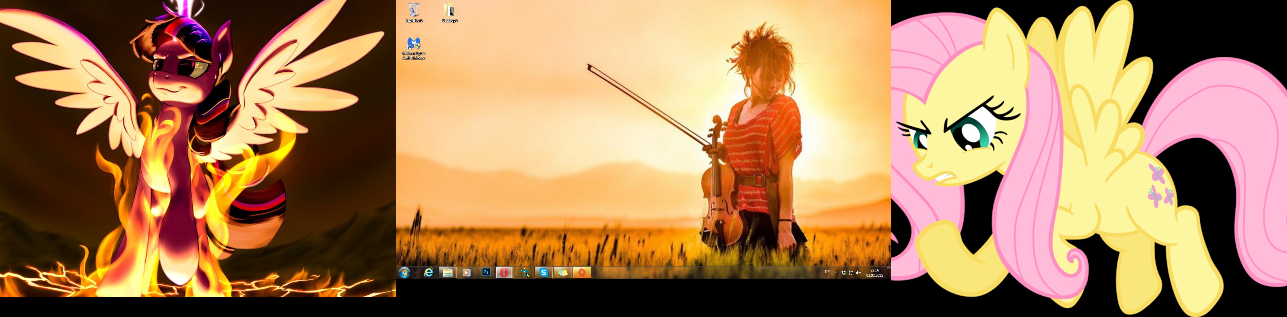Open the volume speaker tray icon

858,273
